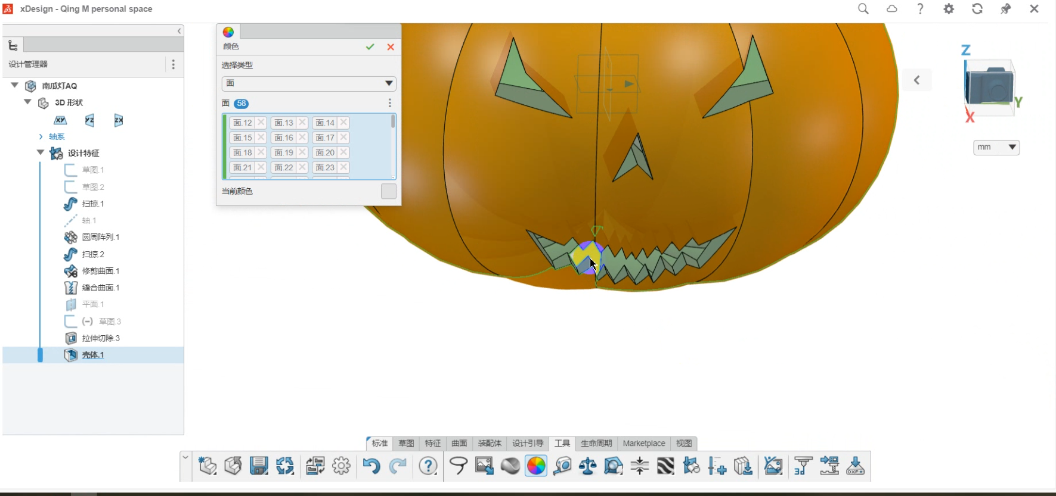The image size is (1056, 496).
Task: Collapse the 设计特征 tree node
Action: coord(41,153)
